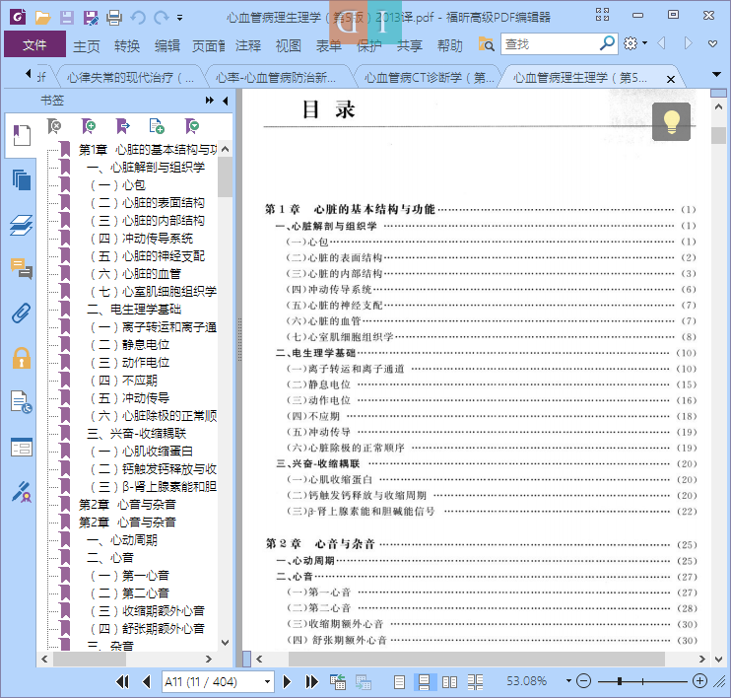
Task: Click the delete bookmark icon
Action: (54, 126)
